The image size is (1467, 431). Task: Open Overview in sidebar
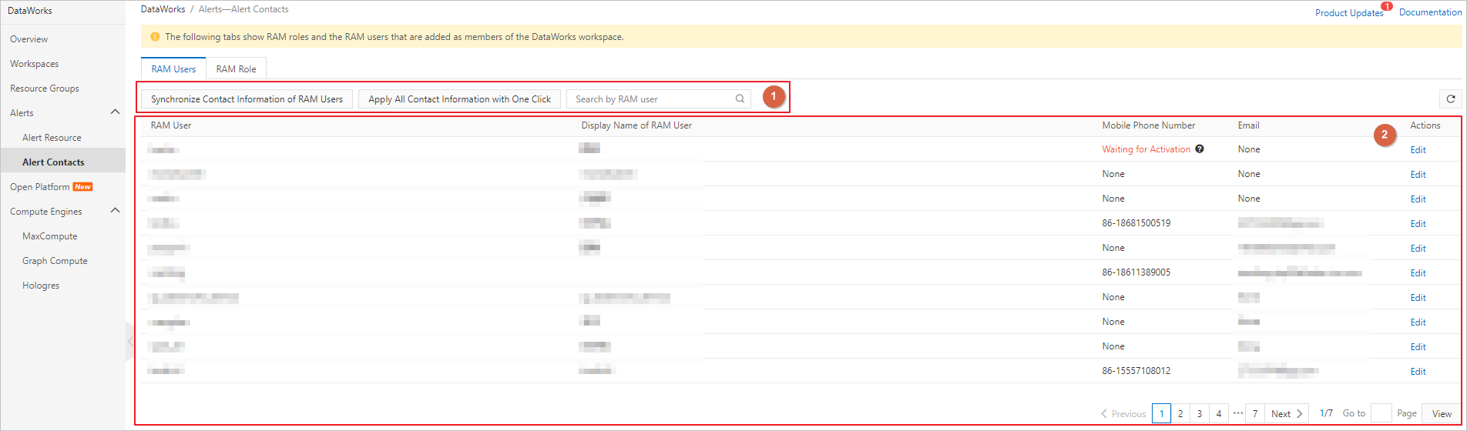[29, 39]
